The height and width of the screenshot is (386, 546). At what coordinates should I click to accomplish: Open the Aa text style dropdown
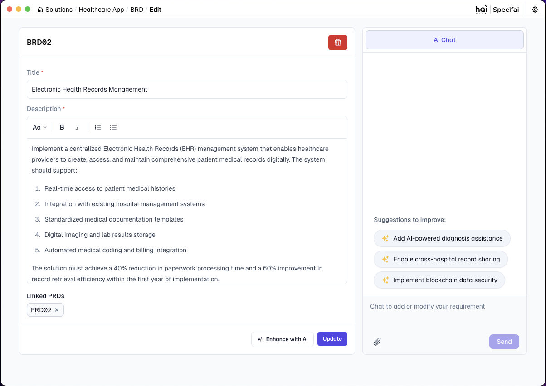40,128
